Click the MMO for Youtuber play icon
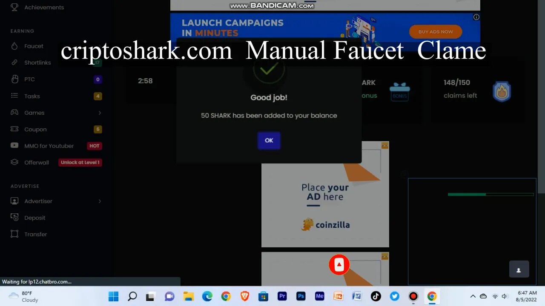Viewport: 545px width, 306px height. [14, 145]
